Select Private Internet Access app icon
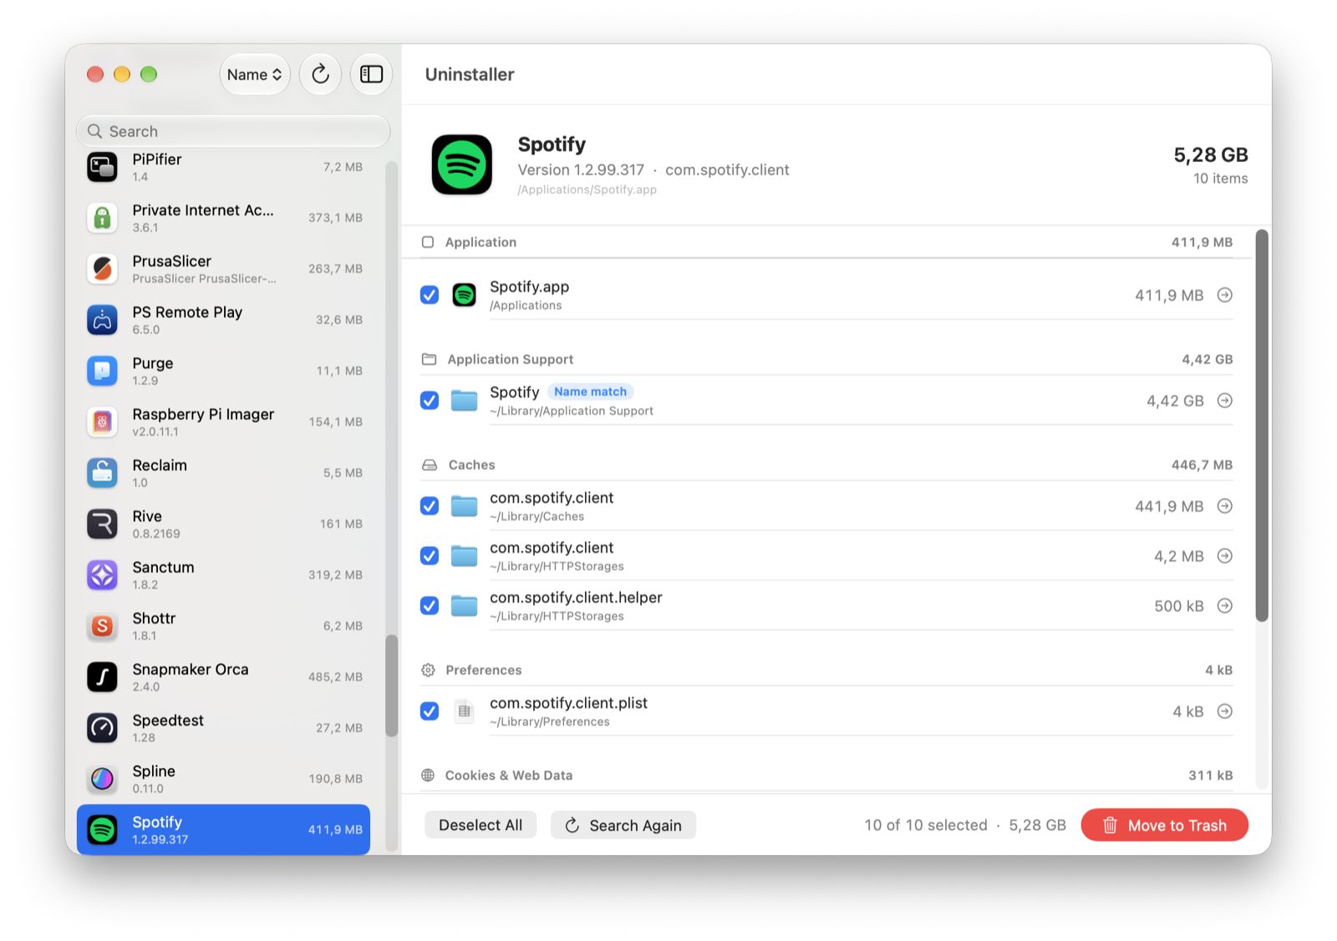The image size is (1337, 941). [103, 218]
